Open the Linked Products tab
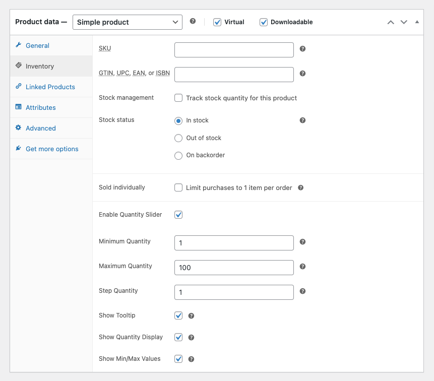The width and height of the screenshot is (434, 381). coord(50,87)
